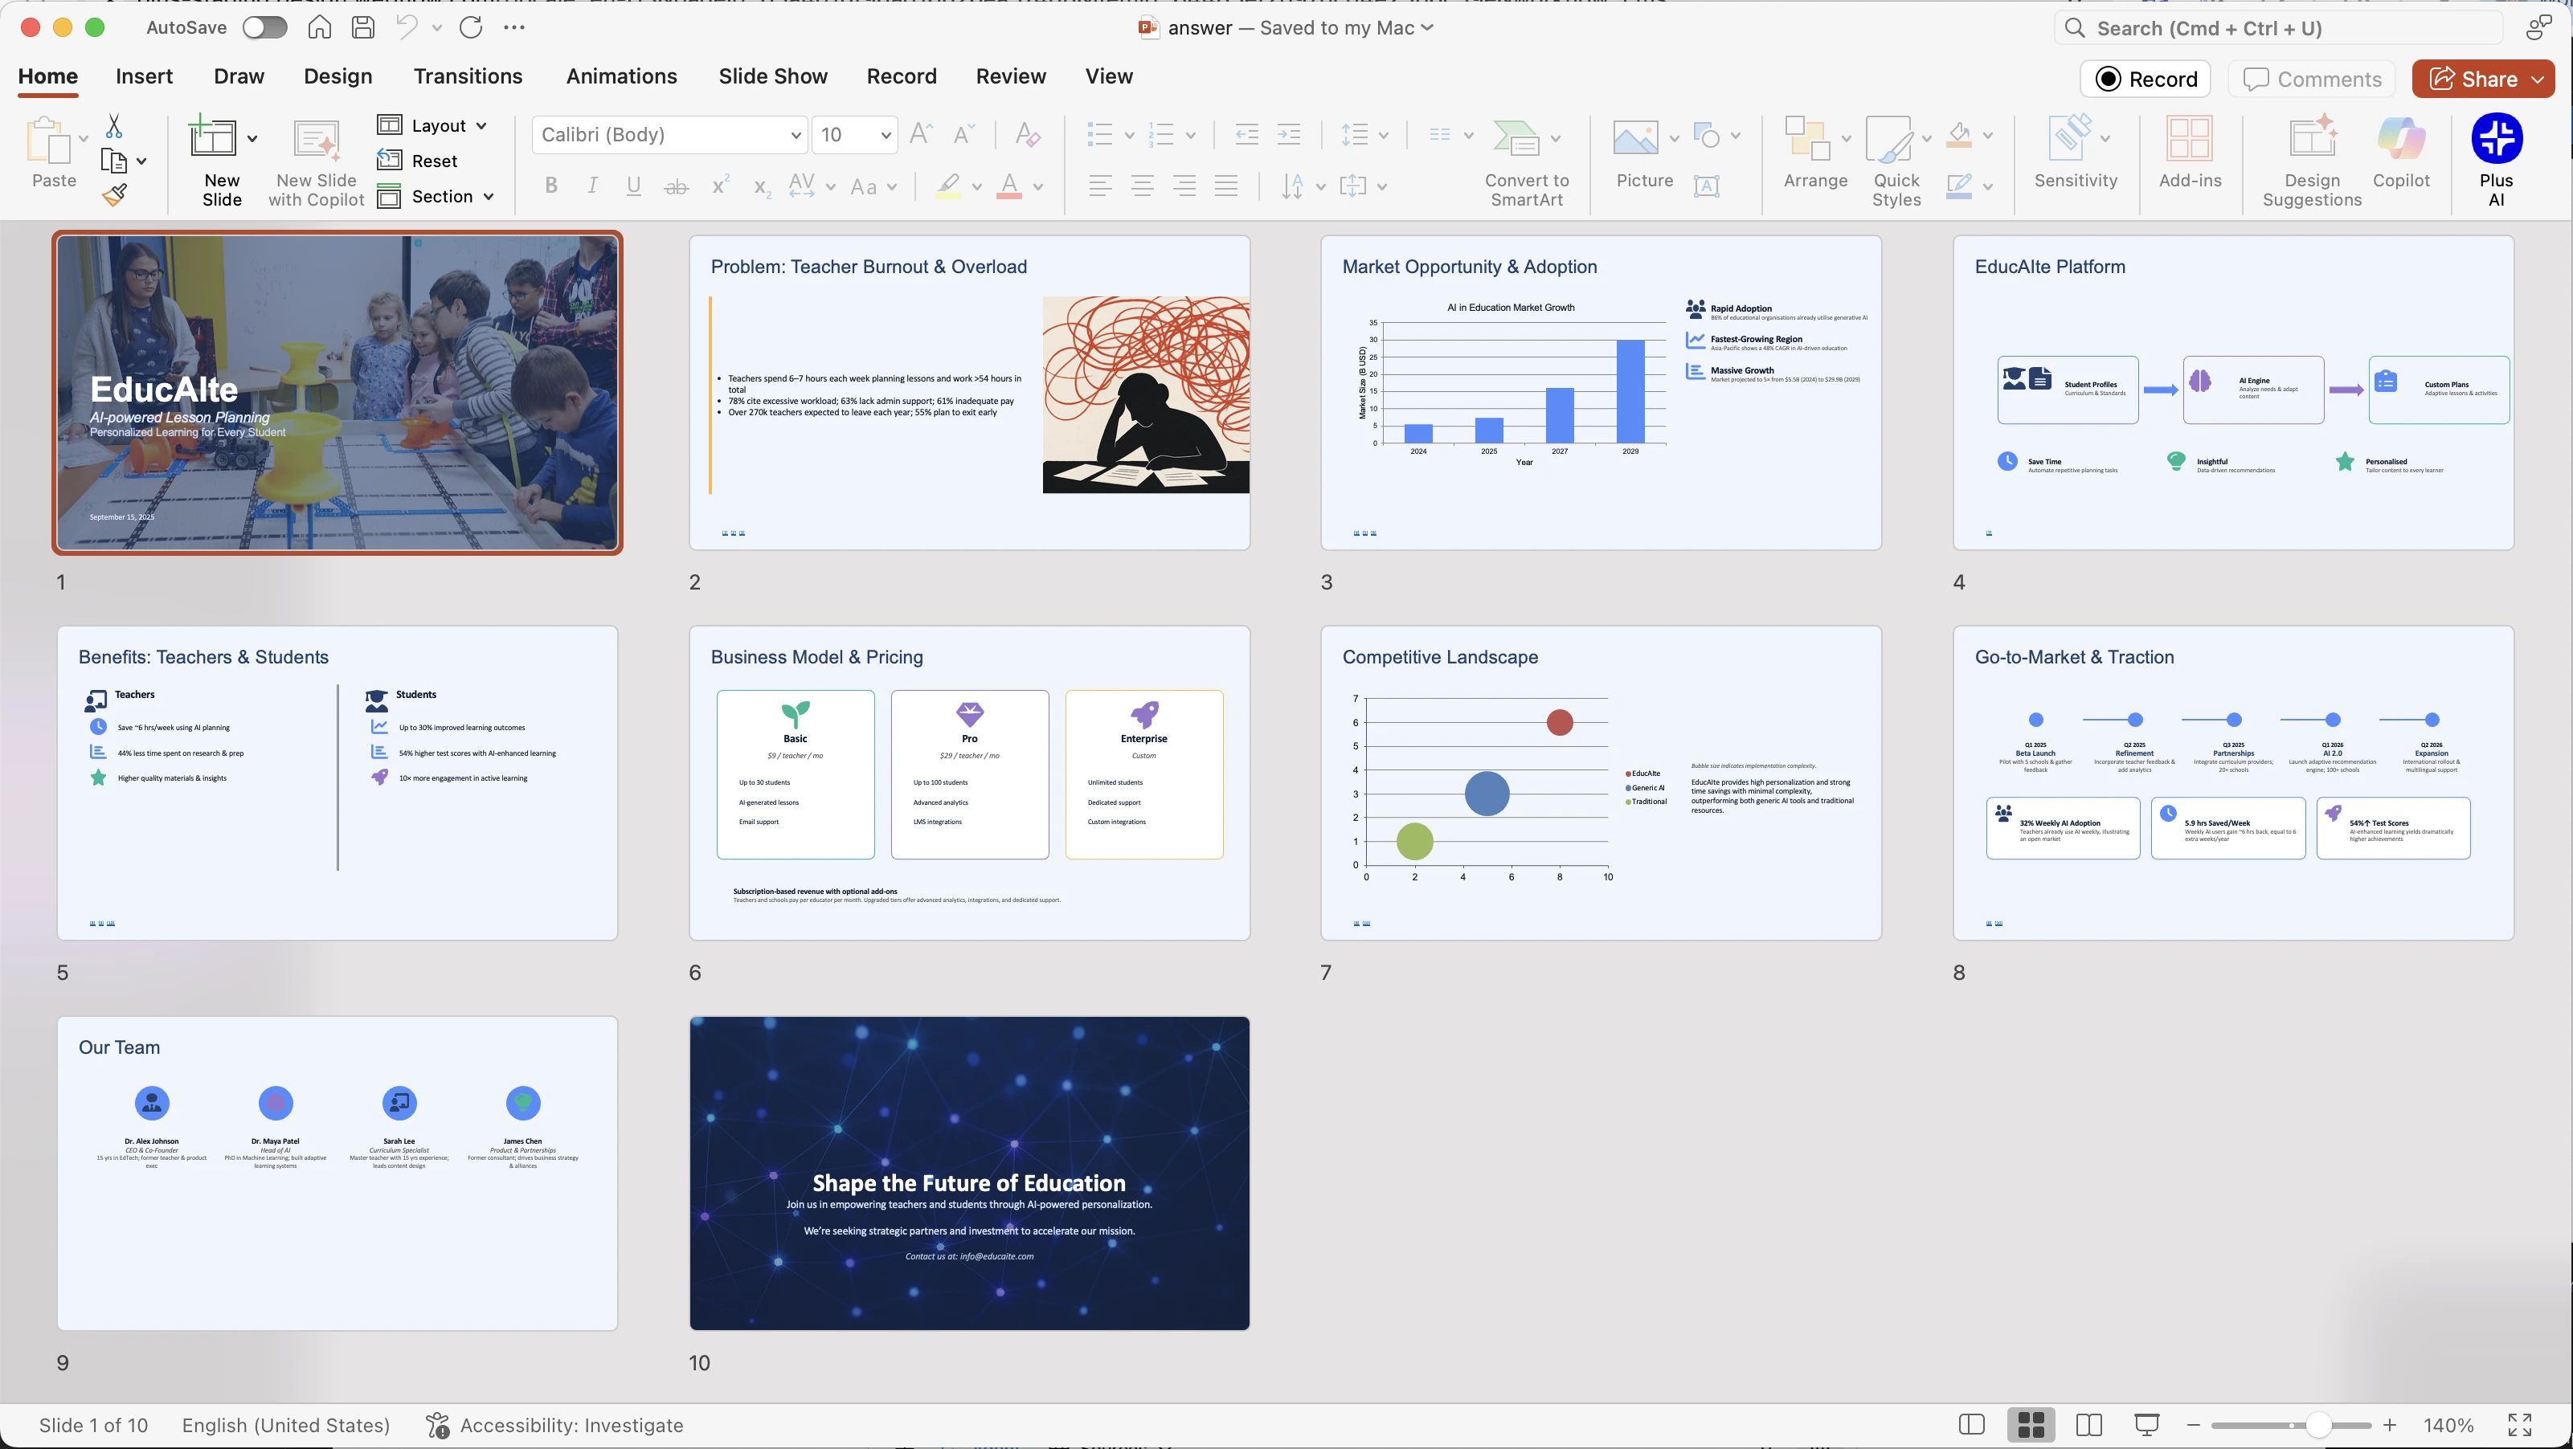Open the Section dropdown menu
This screenshot has height=1449, width=2573.
pyautogui.click(x=489, y=197)
